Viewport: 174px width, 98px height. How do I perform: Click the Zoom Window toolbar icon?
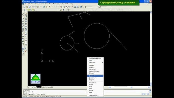(66, 7)
